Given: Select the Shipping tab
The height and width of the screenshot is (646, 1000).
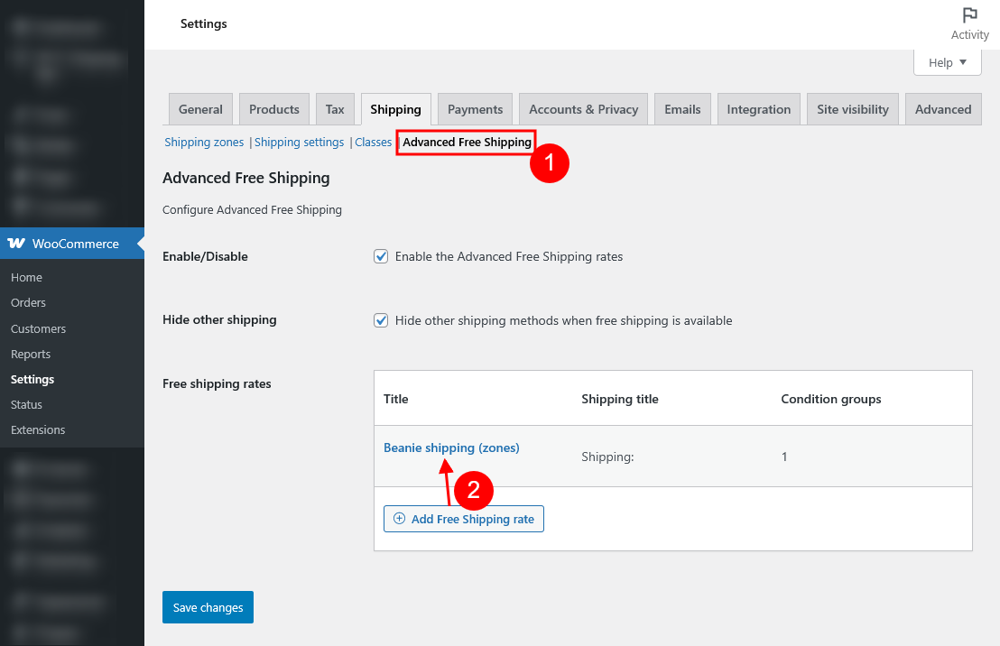Looking at the screenshot, I should (x=395, y=109).
